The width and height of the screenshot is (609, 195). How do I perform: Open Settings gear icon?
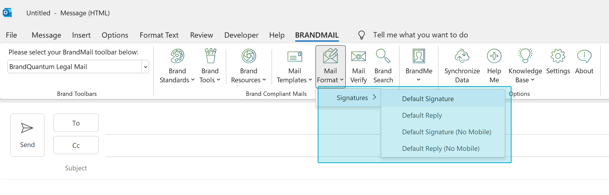click(x=558, y=56)
